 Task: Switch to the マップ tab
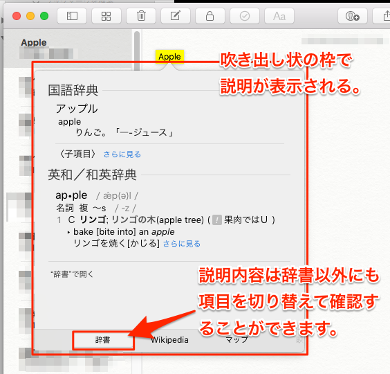click(237, 340)
